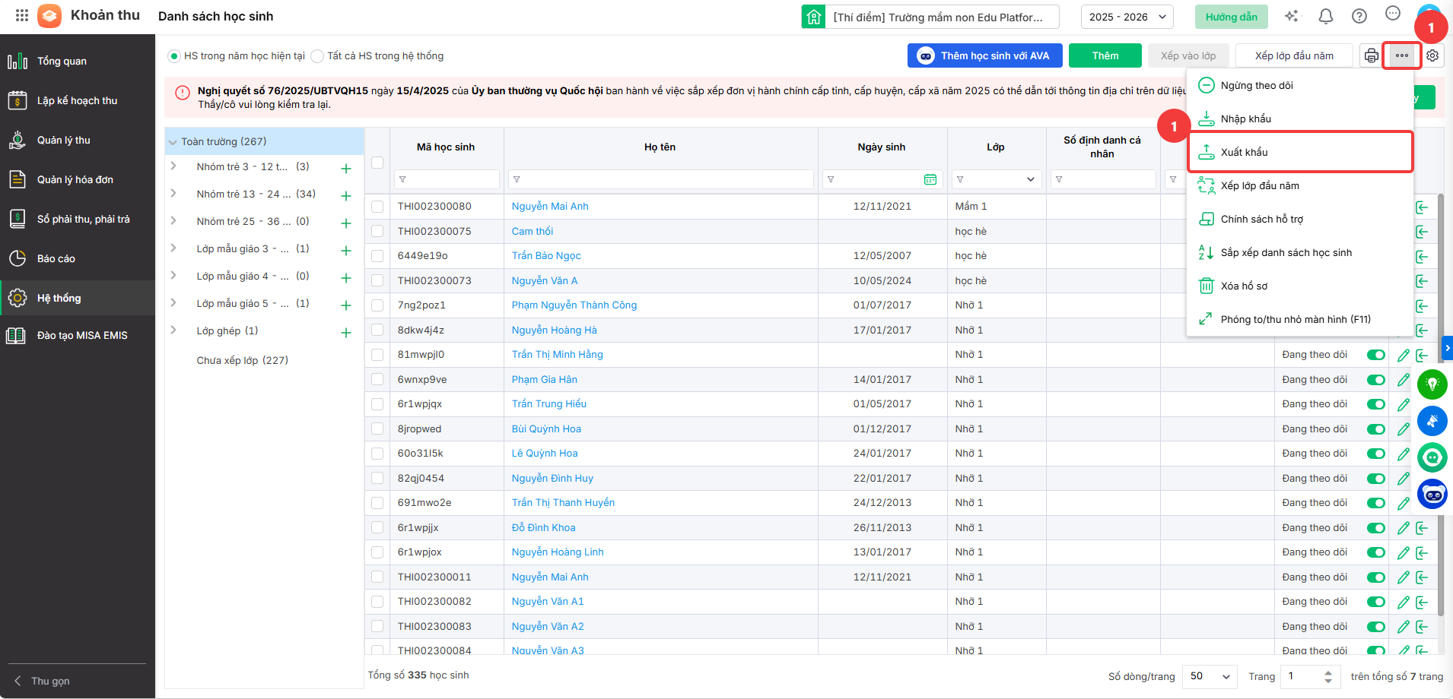This screenshot has height=699, width=1453.
Task: Collapse the Toàn trường tree node
Action: pos(173,142)
